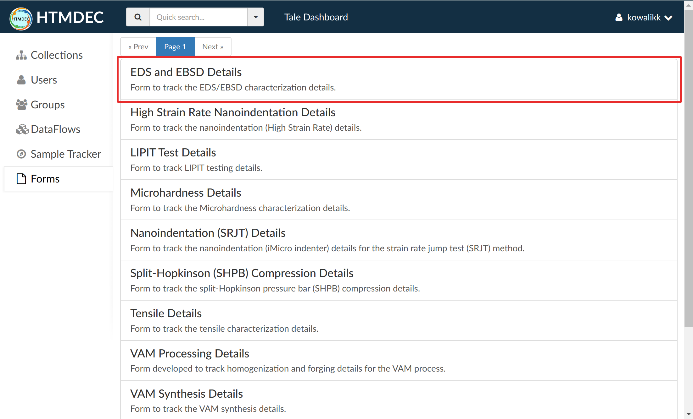Select the Page 1 tab

175,46
